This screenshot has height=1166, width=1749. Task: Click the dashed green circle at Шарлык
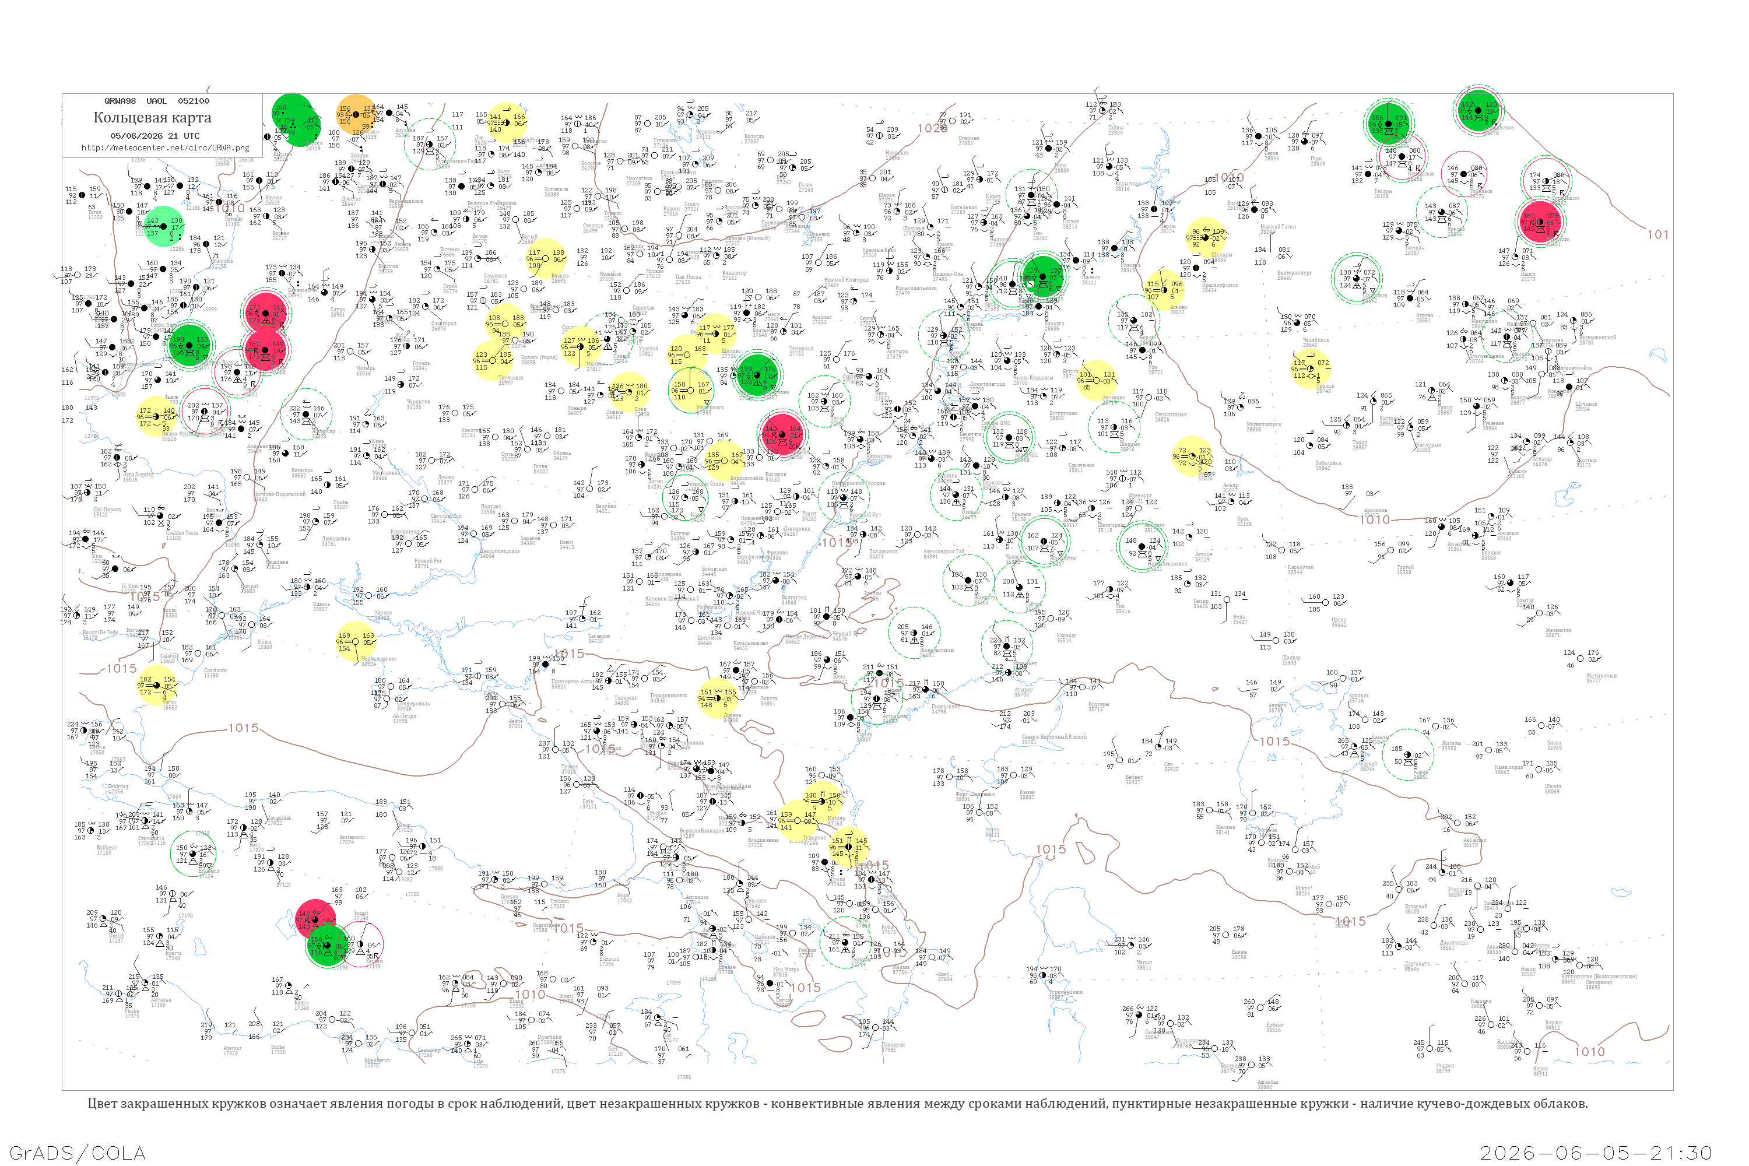click(x=1115, y=427)
